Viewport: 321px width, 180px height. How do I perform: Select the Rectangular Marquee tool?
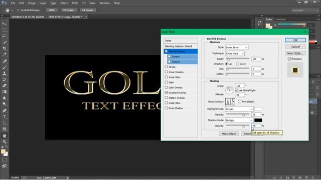pos(5,30)
